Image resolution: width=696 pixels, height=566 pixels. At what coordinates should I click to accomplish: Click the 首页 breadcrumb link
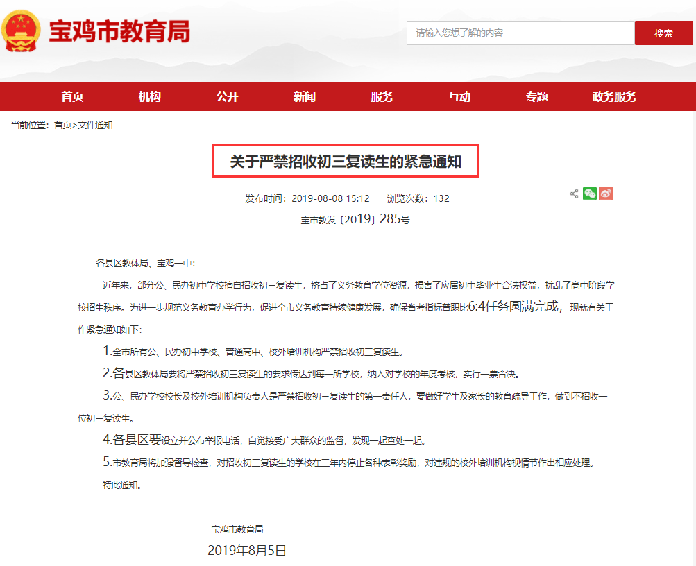[62, 125]
